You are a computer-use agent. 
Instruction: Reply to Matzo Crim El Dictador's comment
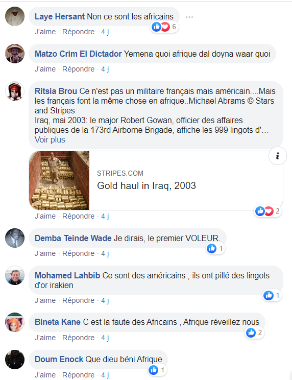pos(79,69)
